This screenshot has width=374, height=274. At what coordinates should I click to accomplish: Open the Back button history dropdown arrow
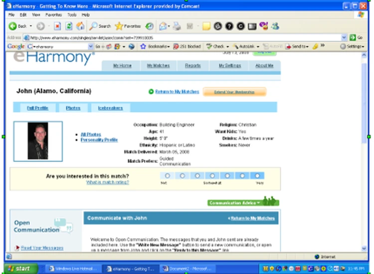[x=31, y=26]
